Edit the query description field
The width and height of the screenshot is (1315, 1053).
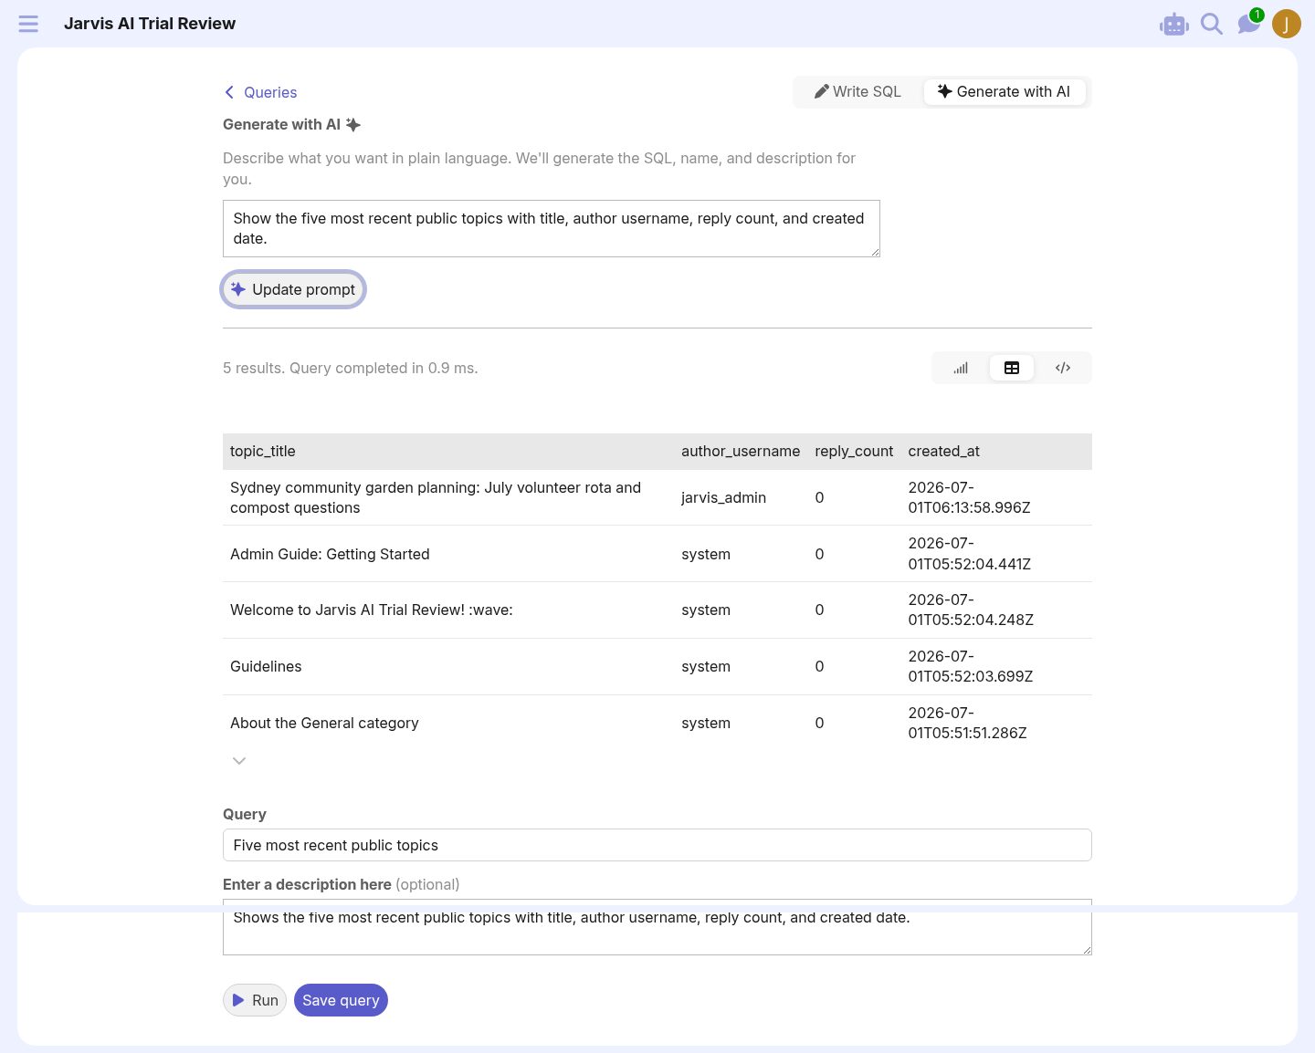(657, 927)
